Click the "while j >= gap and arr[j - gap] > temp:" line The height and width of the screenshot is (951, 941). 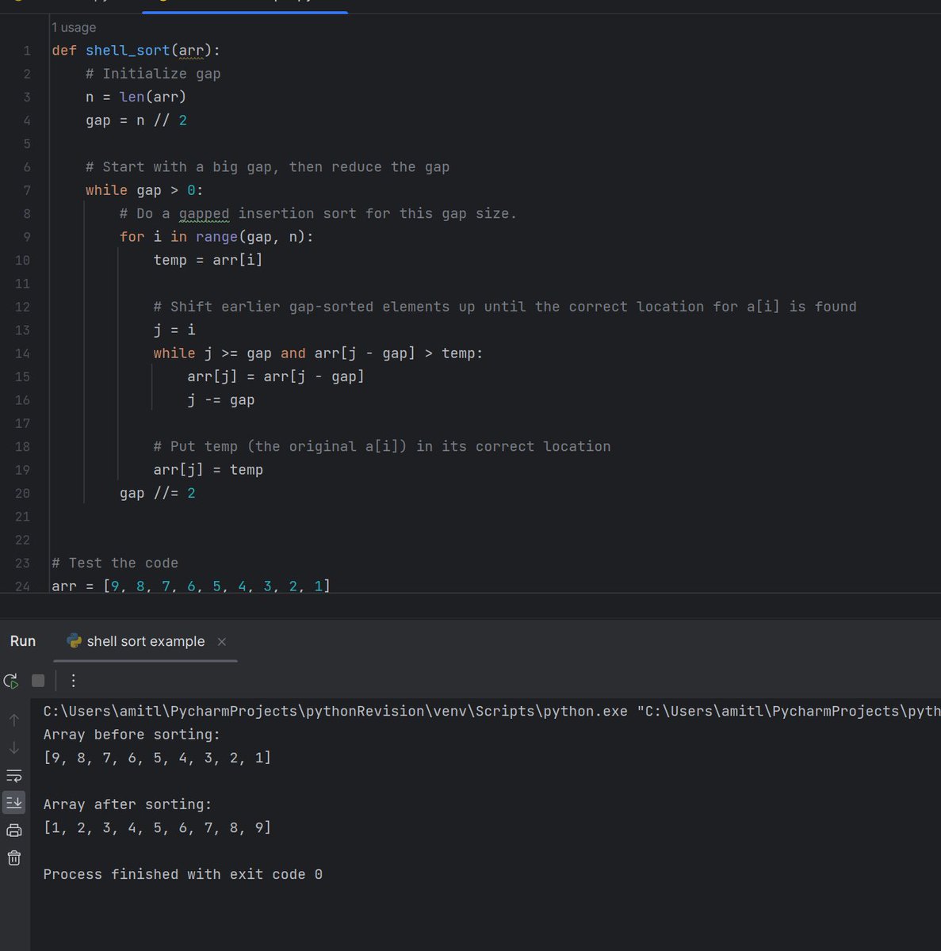point(318,353)
